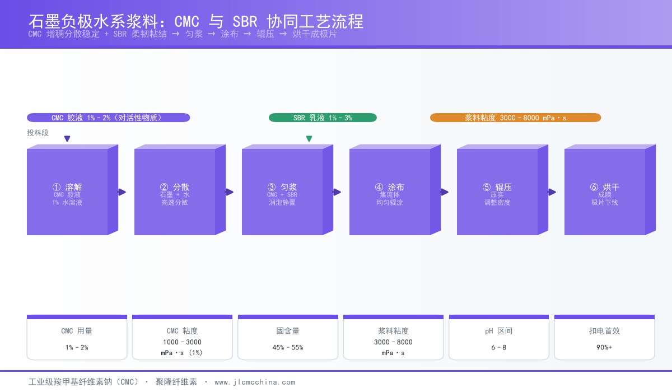Click the purple triangle marker above 溶解 box
The width and height of the screenshot is (672, 392).
[x=67, y=139]
